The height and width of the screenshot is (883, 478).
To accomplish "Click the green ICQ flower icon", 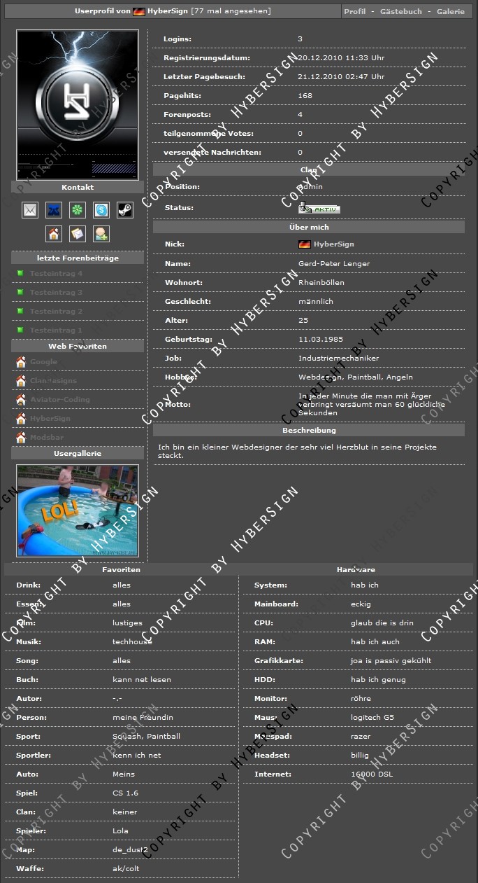I will (x=78, y=209).
